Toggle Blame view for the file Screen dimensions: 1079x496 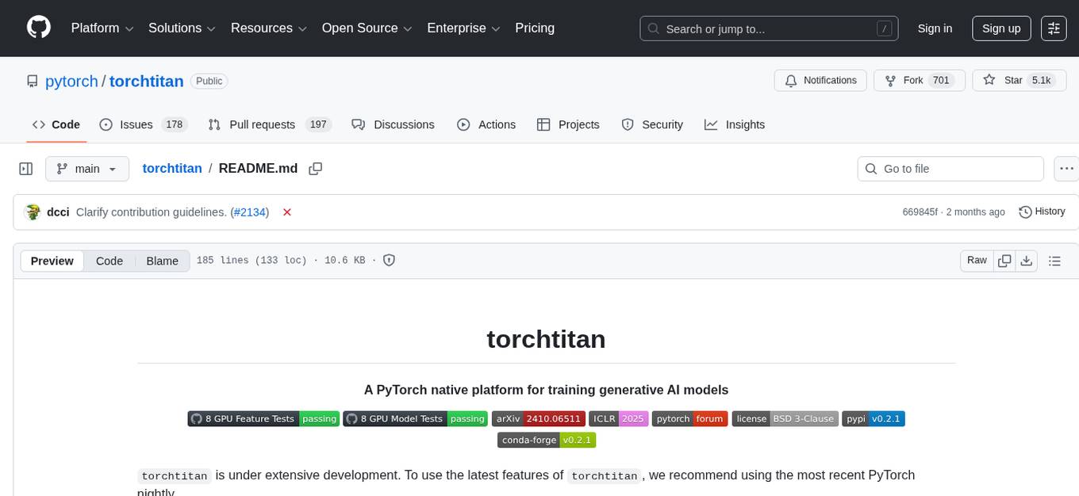point(162,261)
